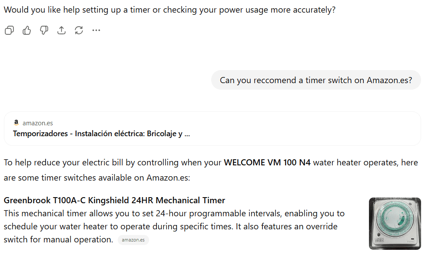
Task: Give the response a thumbs up
Action: pyautogui.click(x=27, y=30)
